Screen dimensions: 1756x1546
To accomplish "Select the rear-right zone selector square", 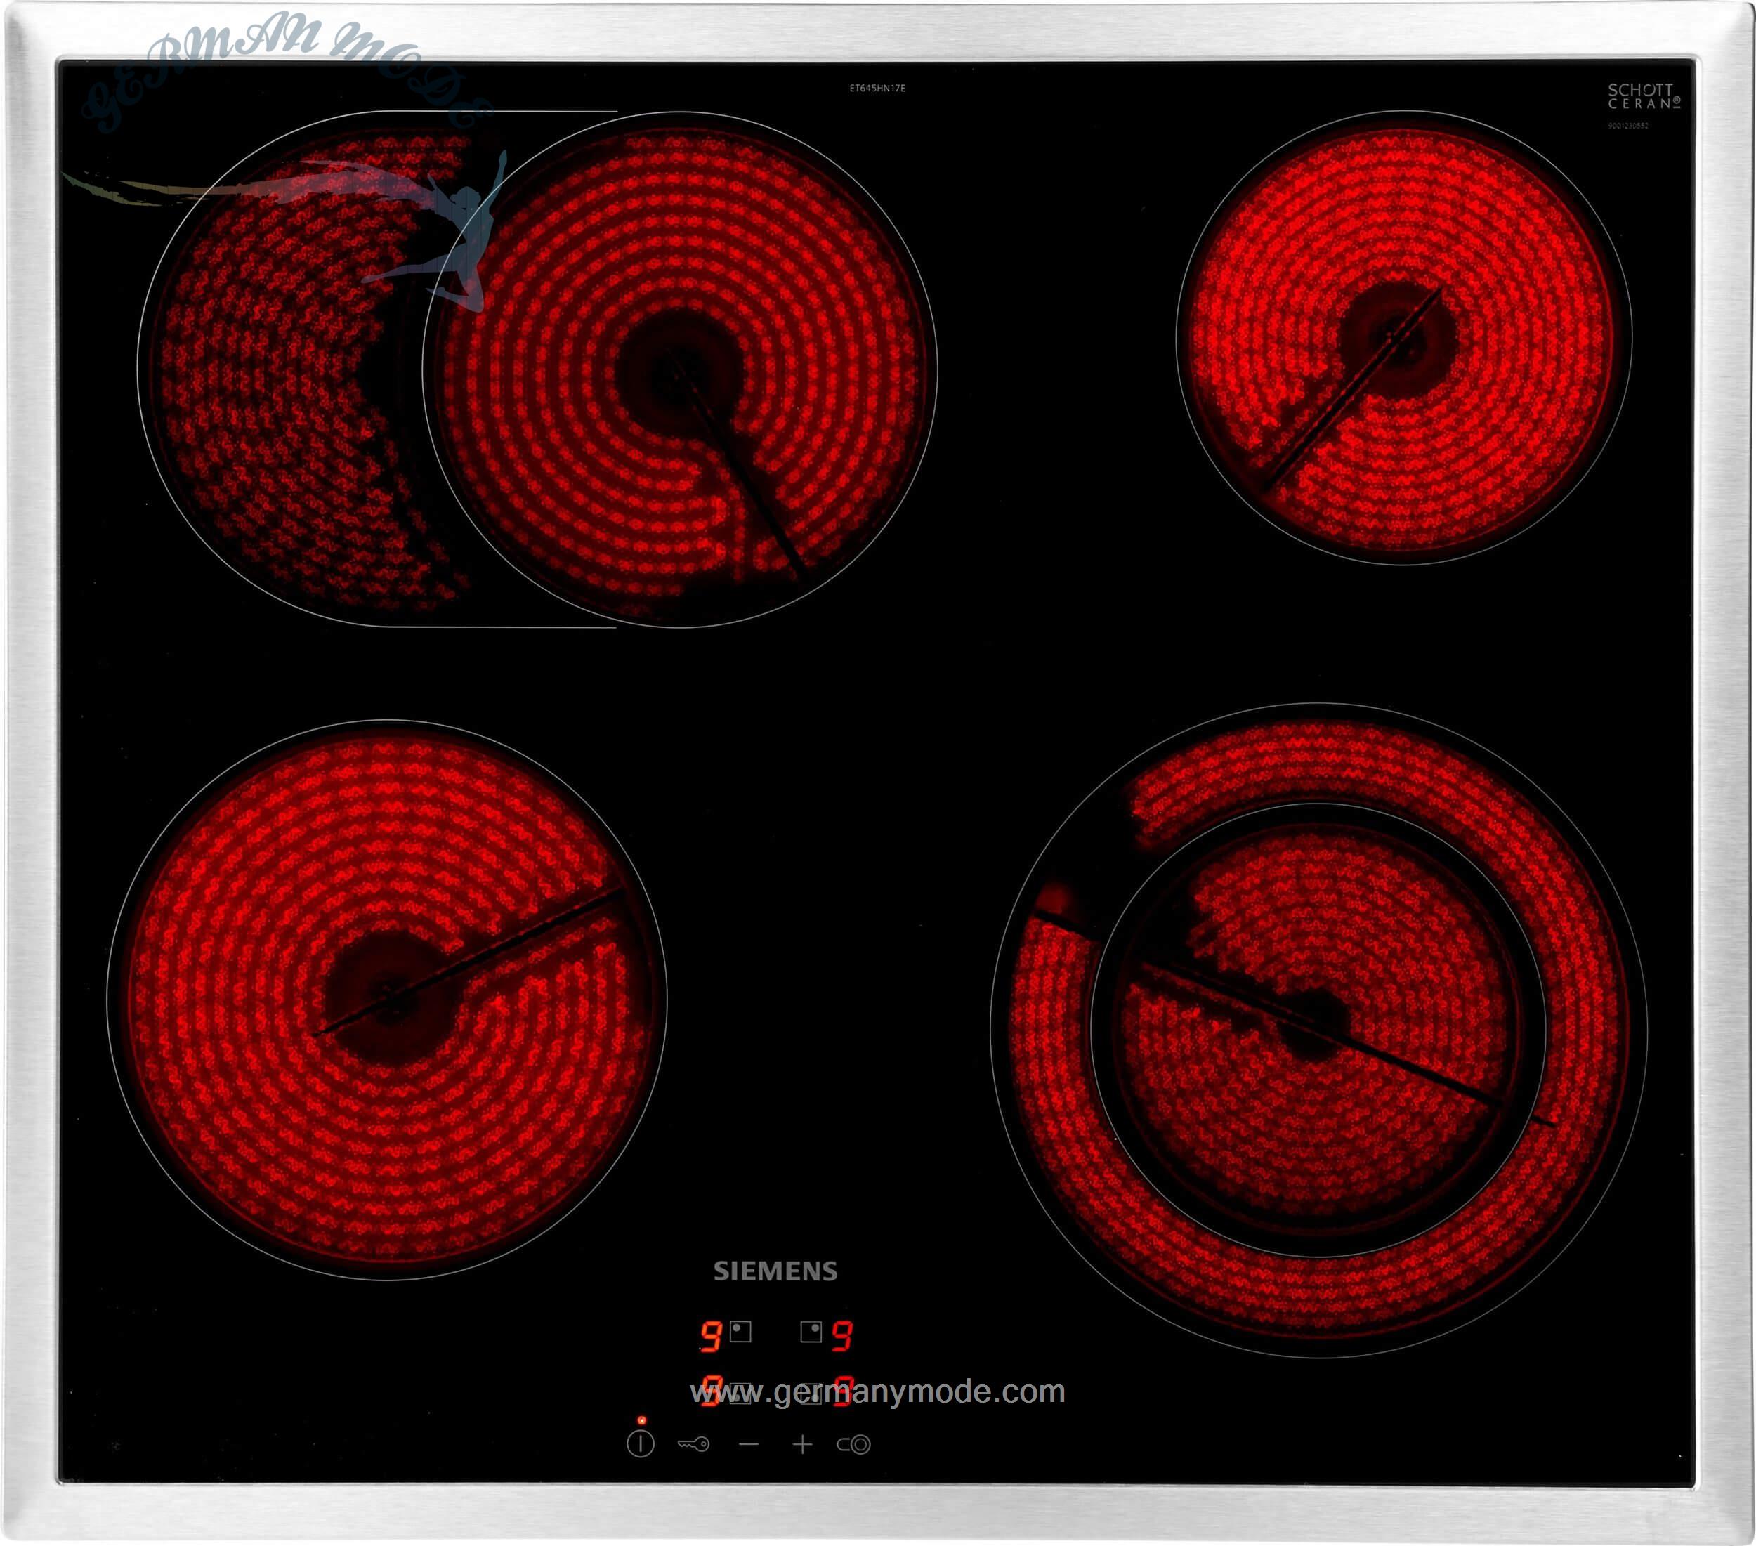I will (x=811, y=1332).
